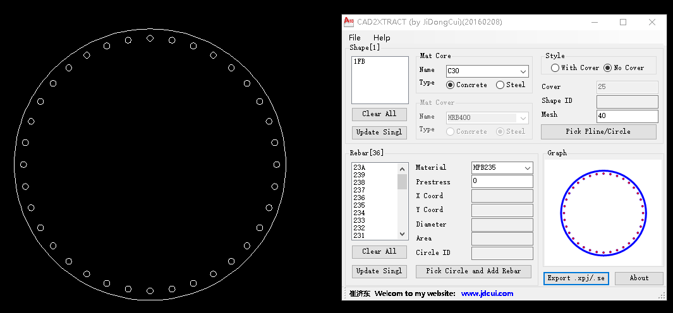Click the rebar list scroll-down arrow
This screenshot has width=673, height=313.
coord(402,234)
